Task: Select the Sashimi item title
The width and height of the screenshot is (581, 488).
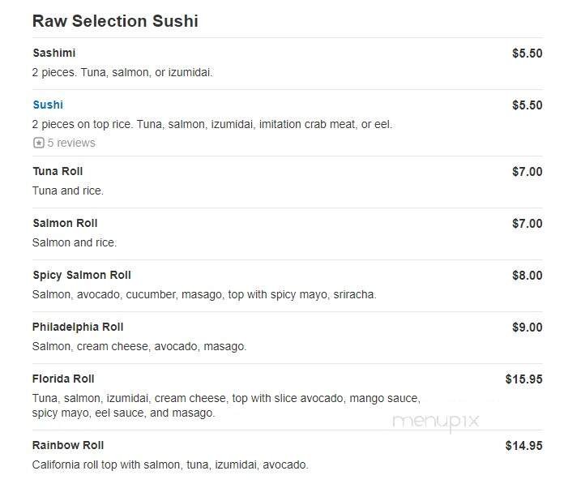Action: (53, 53)
